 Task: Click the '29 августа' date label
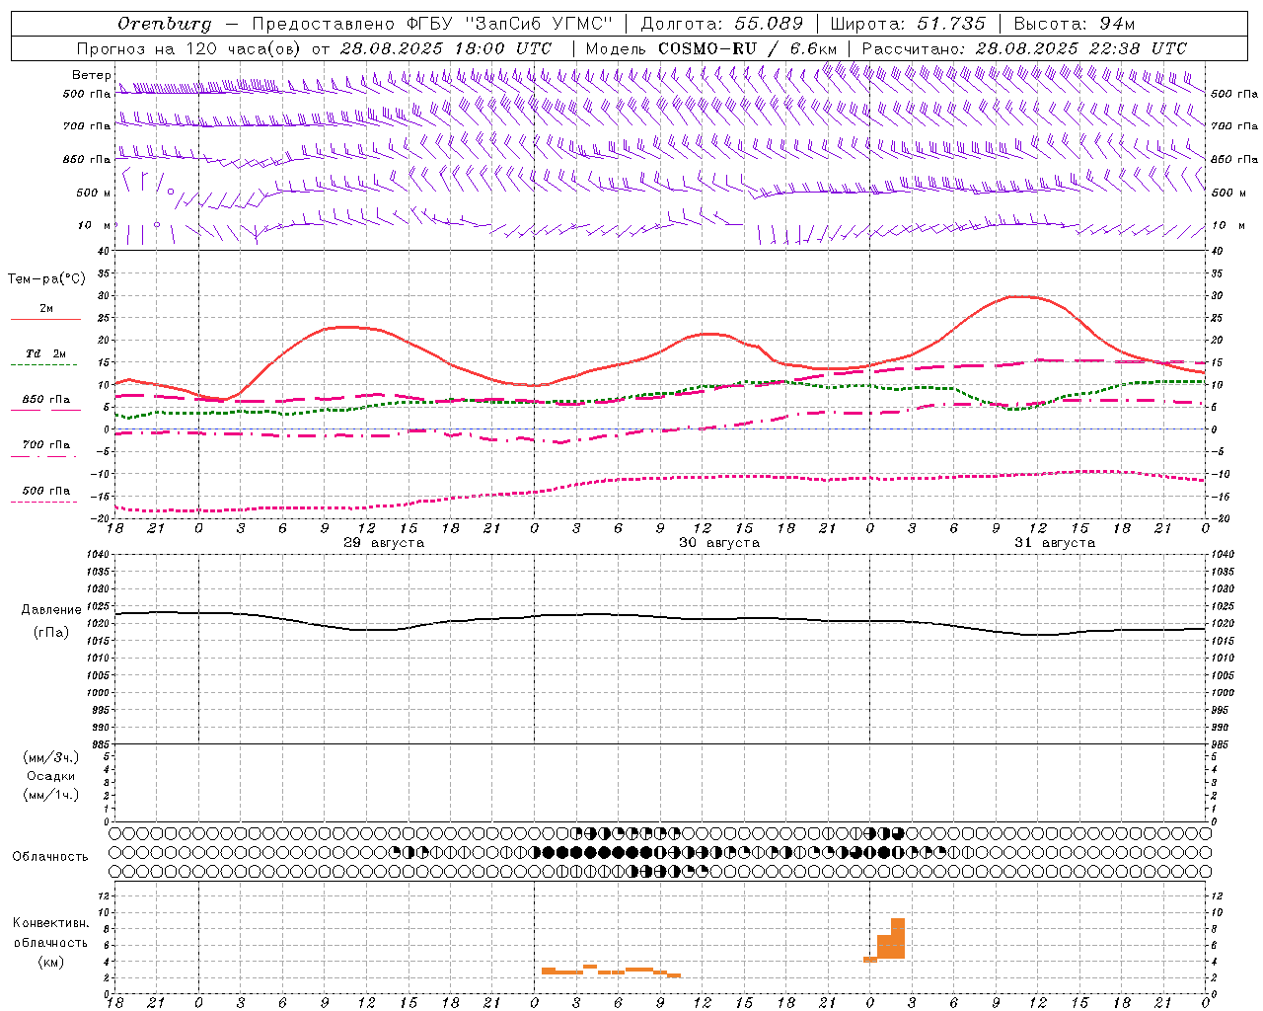(384, 543)
